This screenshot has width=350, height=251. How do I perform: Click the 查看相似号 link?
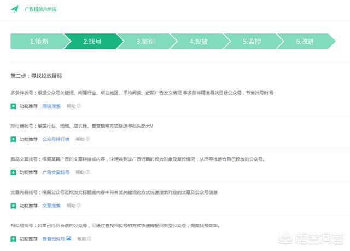[54, 239]
